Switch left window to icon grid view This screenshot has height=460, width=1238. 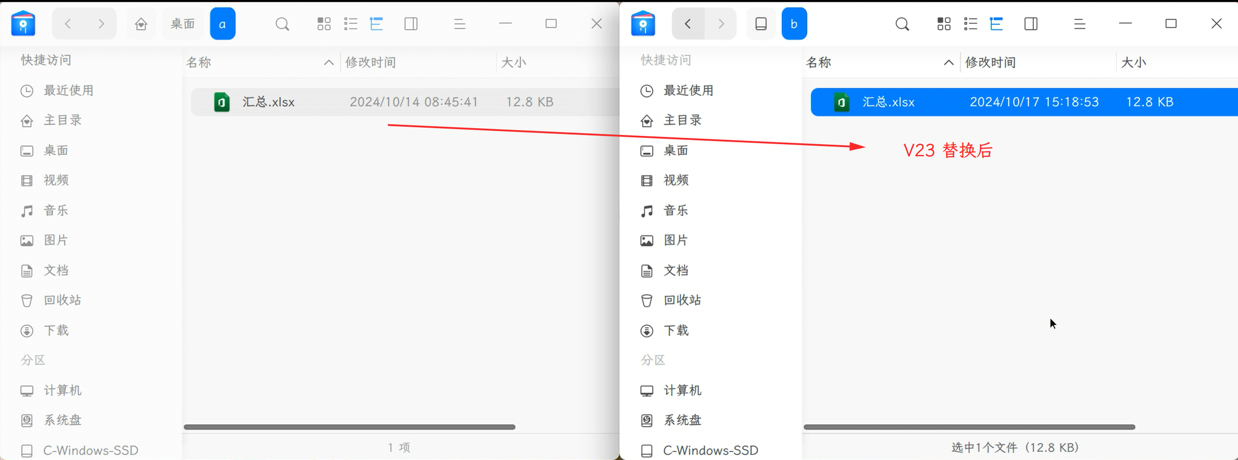coord(324,24)
